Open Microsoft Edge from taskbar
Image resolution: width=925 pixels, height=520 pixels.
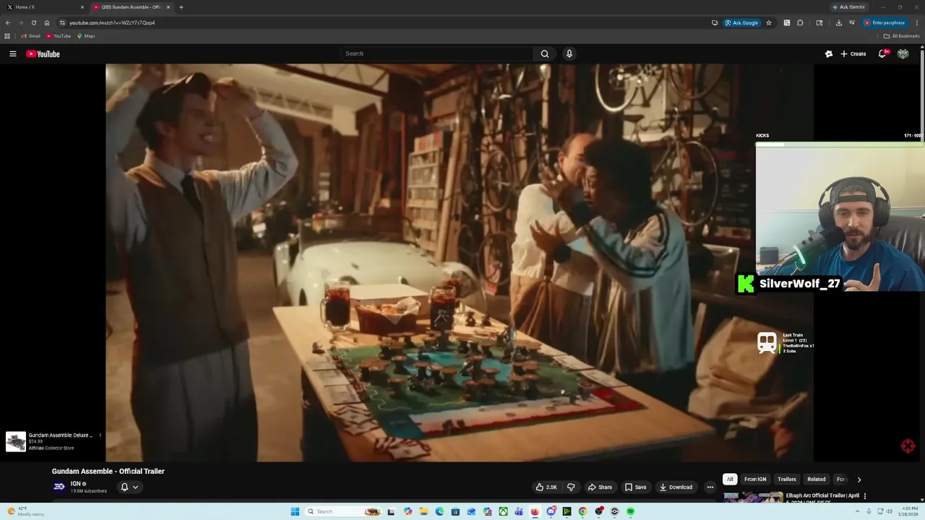[439, 511]
